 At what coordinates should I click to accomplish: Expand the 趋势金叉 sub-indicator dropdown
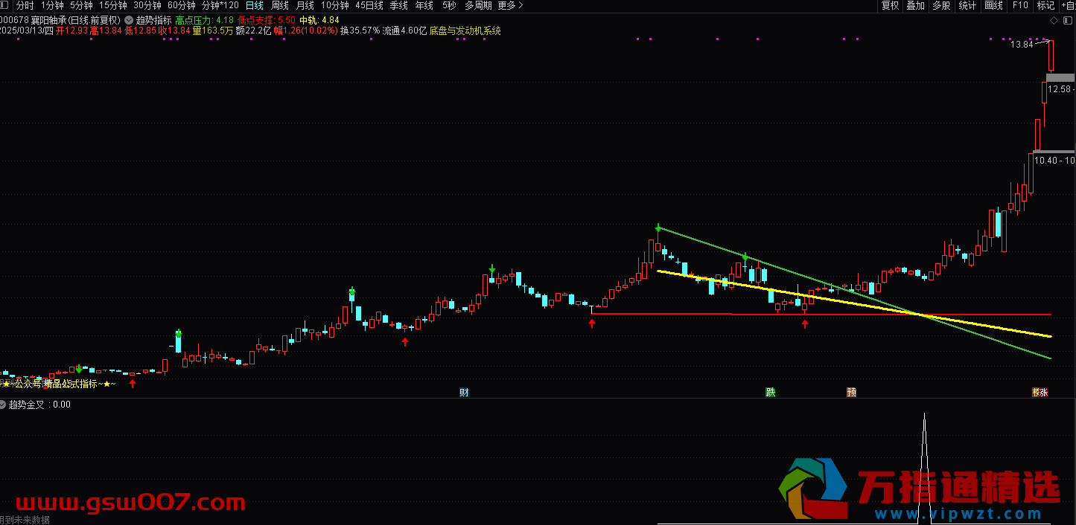coord(4,405)
